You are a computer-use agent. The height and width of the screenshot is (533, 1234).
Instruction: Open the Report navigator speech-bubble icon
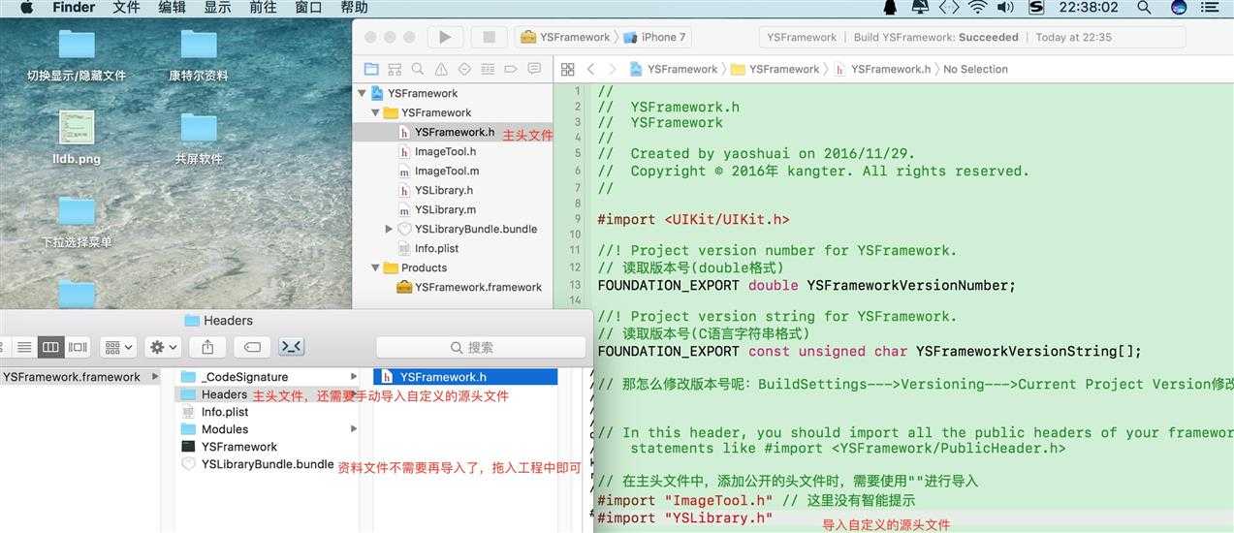(x=534, y=69)
